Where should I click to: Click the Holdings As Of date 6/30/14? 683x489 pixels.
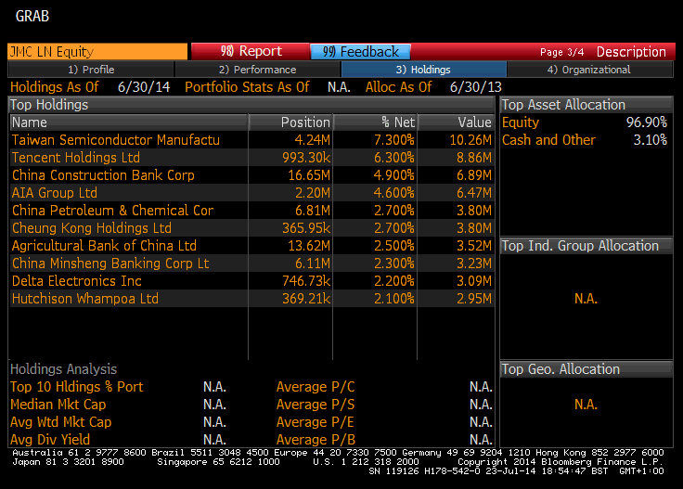144,87
